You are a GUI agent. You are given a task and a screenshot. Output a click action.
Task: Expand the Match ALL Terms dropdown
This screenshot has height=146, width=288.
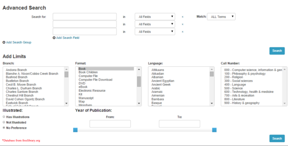[221, 17]
